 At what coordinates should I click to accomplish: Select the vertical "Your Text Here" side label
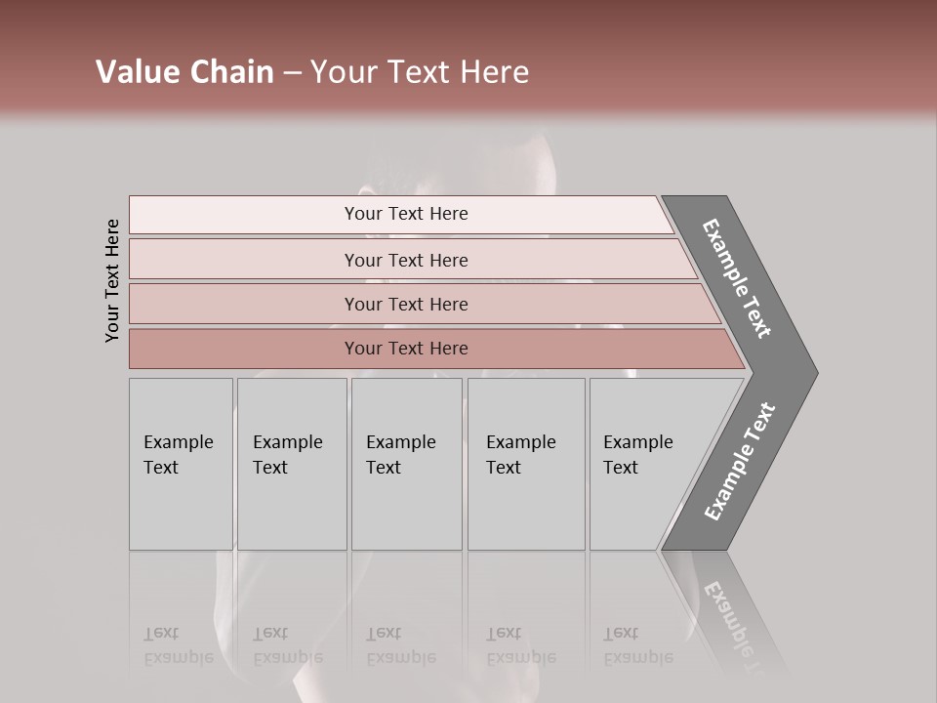pos(112,280)
